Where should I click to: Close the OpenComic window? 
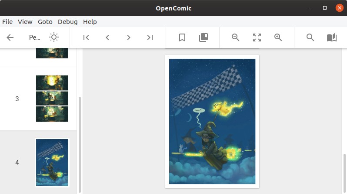[339, 8]
